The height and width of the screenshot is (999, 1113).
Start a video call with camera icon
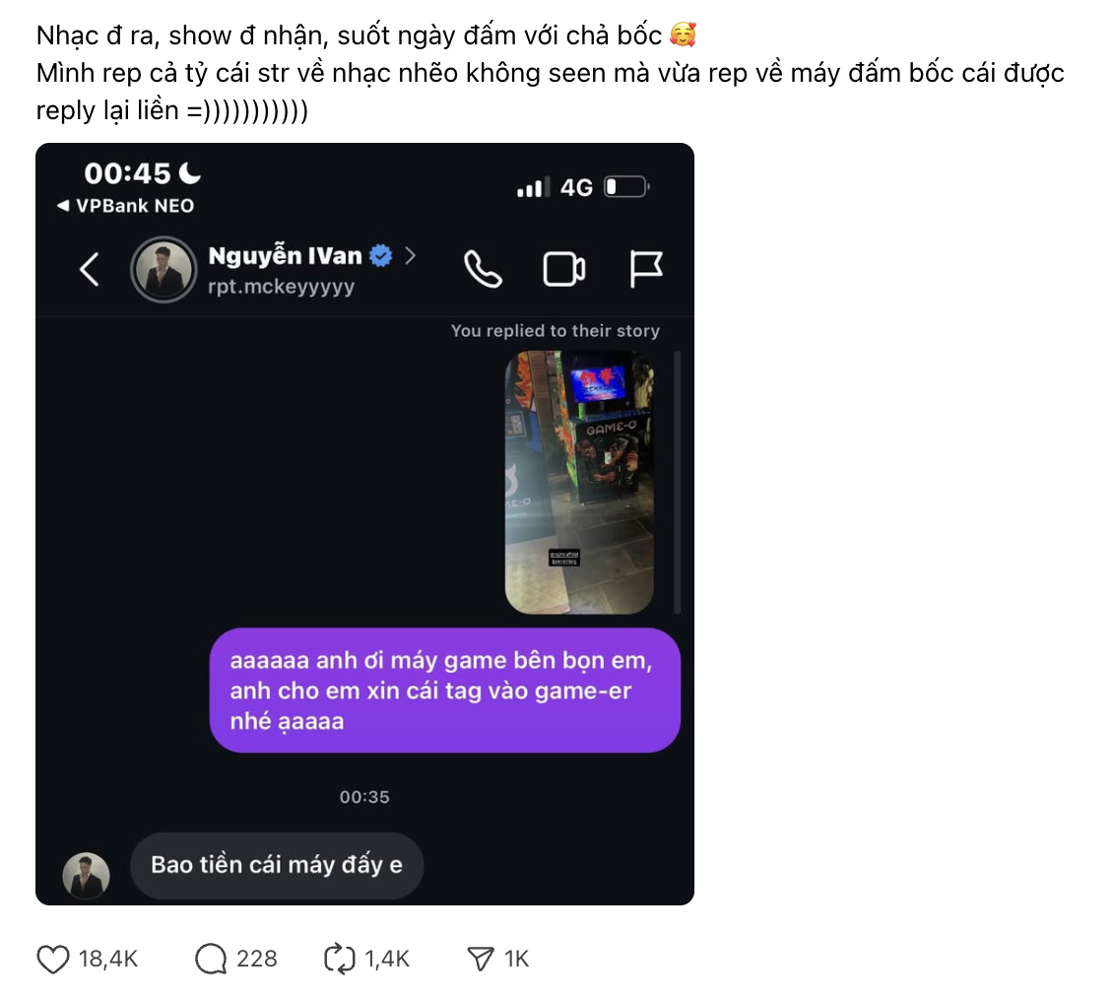tap(564, 269)
